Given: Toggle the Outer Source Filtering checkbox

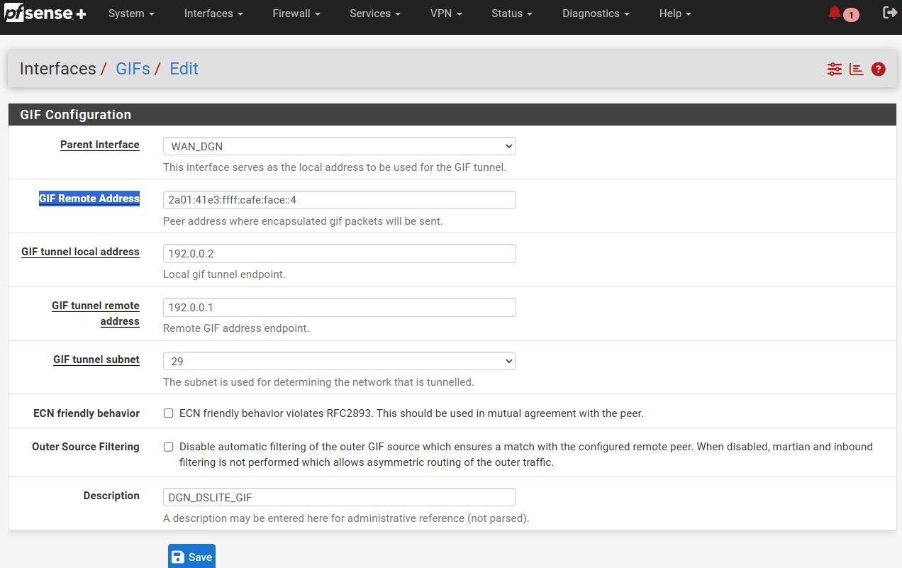Looking at the screenshot, I should point(169,447).
